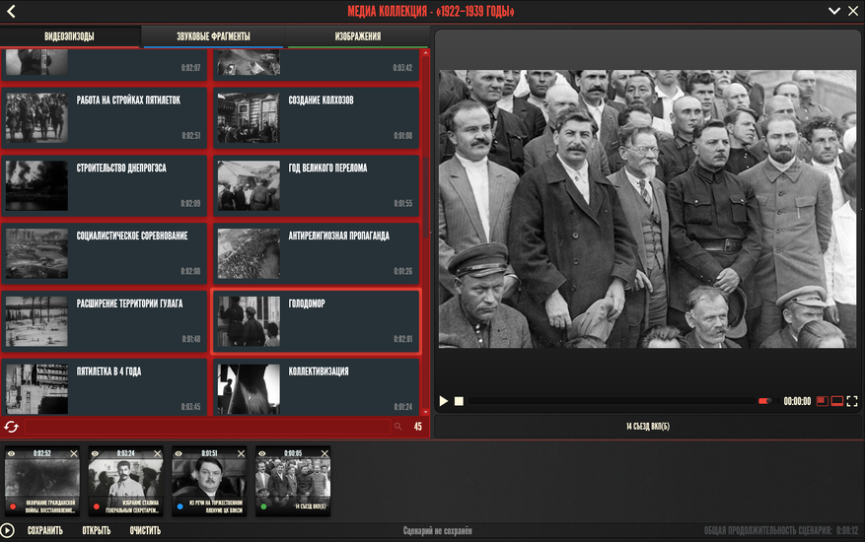The image size is (865, 542).
Task: Click the scroll-down arrow of the video list
Action: (x=425, y=412)
